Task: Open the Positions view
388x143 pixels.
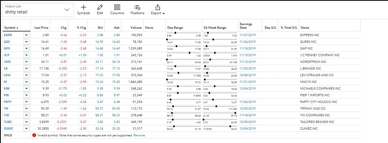Action: (x=137, y=10)
